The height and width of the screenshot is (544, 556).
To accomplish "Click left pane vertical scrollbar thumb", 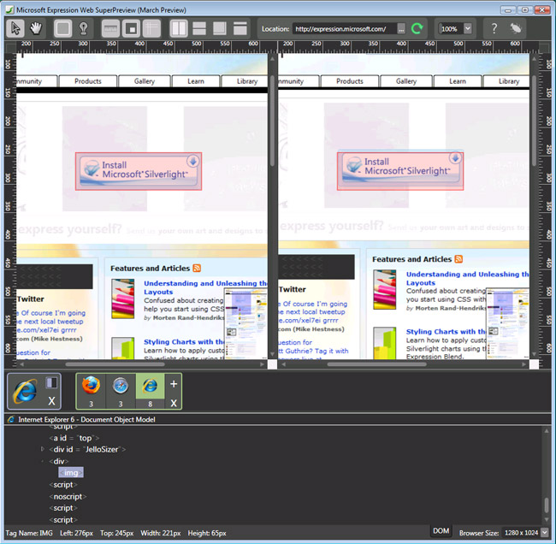I will 272,121.
